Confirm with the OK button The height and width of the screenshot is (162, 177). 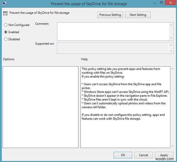click(x=123, y=155)
